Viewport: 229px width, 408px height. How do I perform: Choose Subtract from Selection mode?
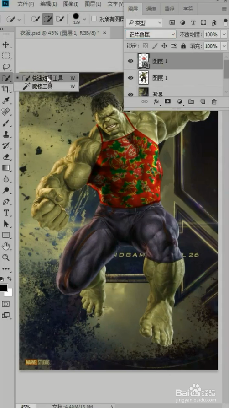59,19
